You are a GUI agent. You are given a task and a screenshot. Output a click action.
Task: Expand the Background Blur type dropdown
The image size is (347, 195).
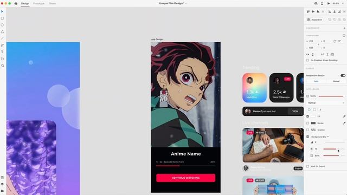(327, 136)
